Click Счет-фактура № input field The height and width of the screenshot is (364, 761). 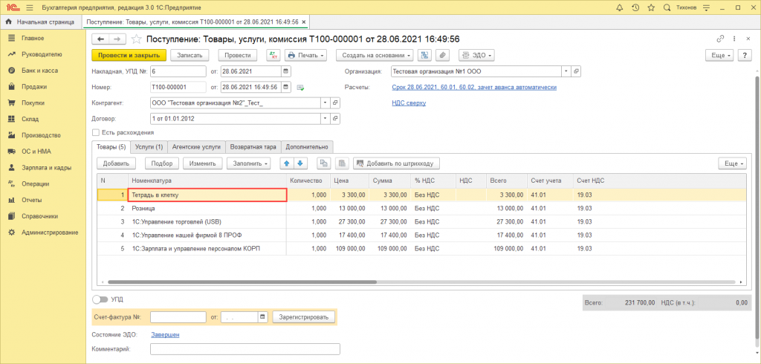coord(178,317)
